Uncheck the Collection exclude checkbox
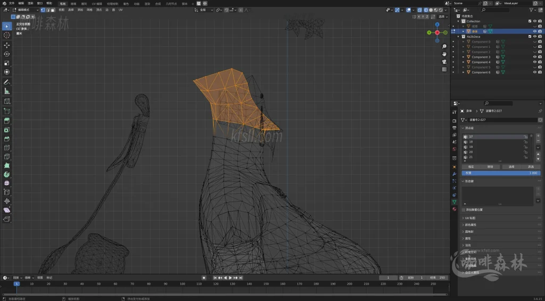This screenshot has width=545, height=301. coord(530,21)
